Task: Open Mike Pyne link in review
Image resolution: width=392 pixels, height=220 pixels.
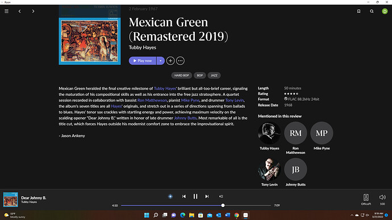Action: click(x=190, y=100)
